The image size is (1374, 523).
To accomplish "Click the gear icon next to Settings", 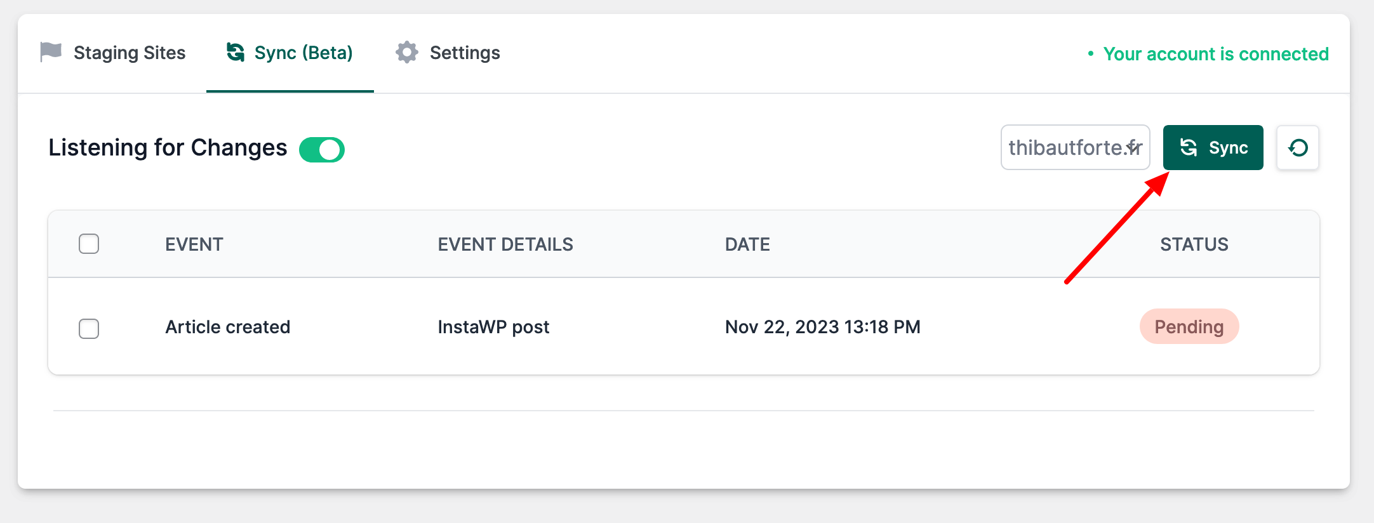I will [x=407, y=52].
